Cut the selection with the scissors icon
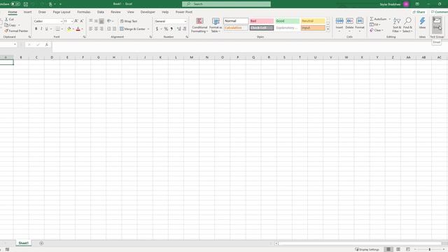Screen dimensions: 448x252 point(9,19)
